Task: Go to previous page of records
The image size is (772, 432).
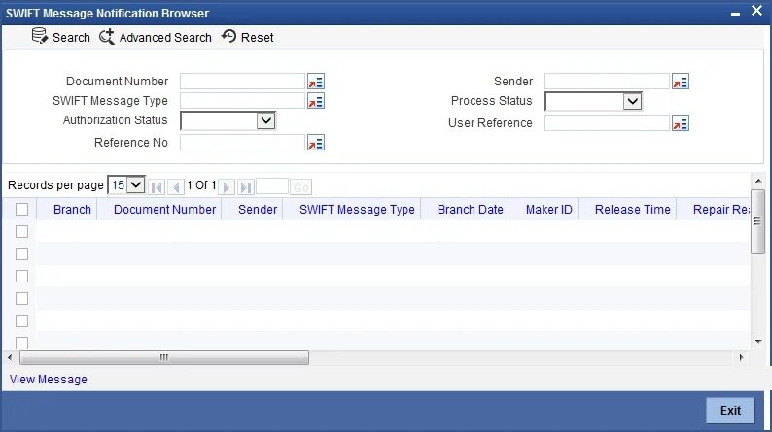Action: click(x=176, y=186)
